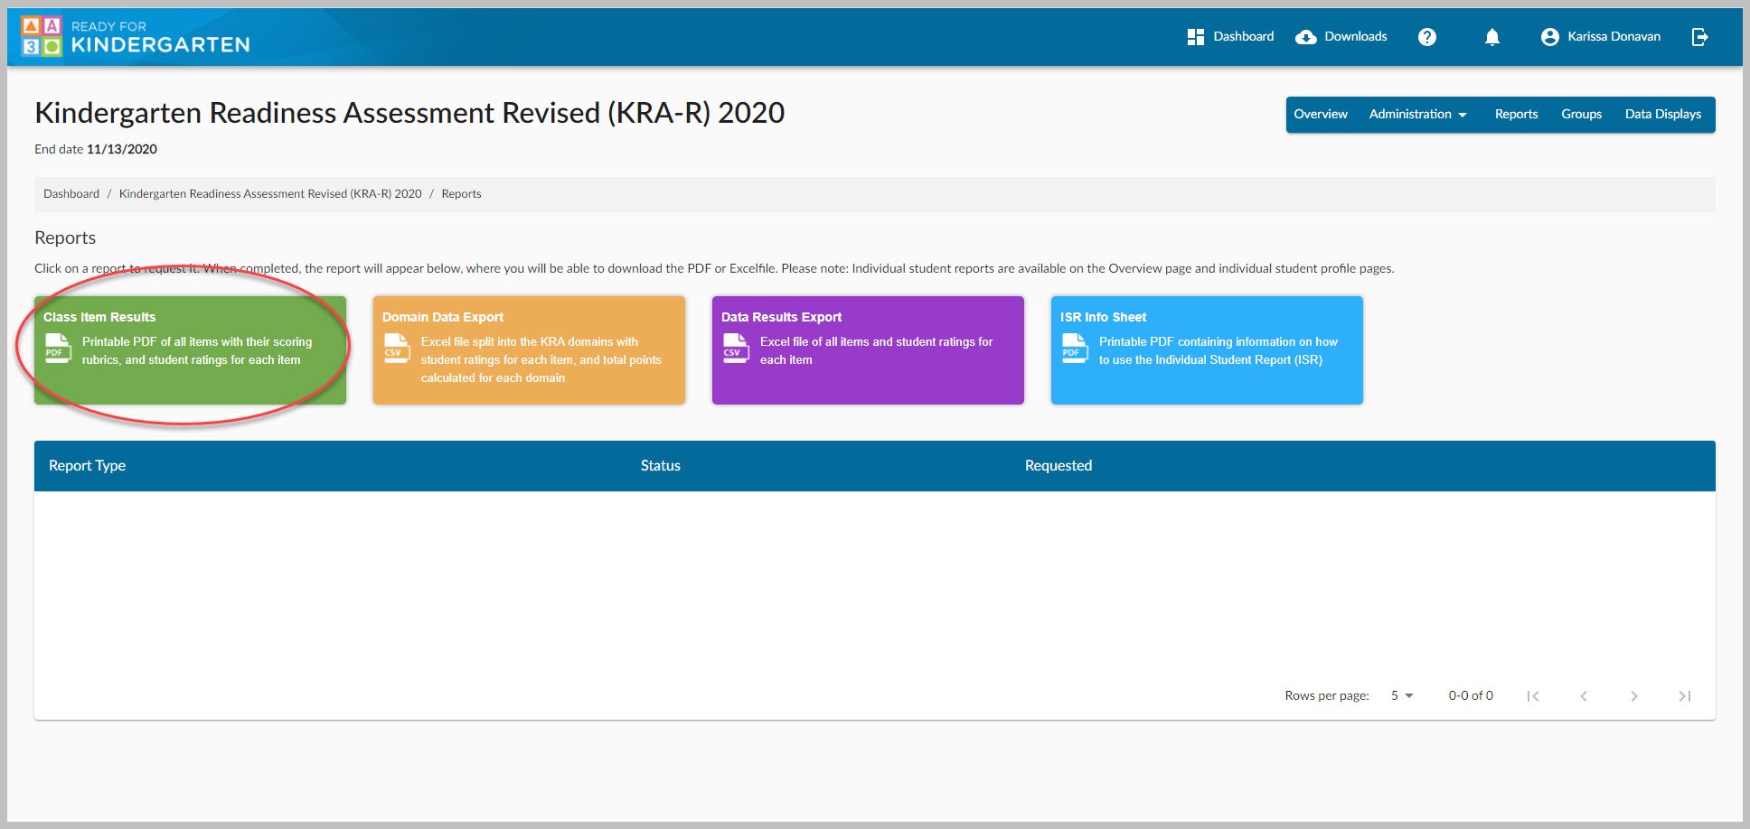
Task: Click Dashboard link in top navigation
Action: coord(1244,37)
